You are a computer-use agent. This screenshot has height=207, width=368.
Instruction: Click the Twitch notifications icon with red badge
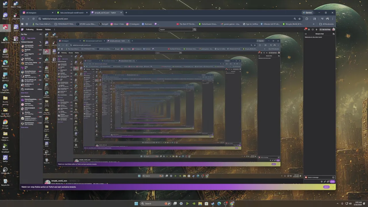(x=305, y=29)
